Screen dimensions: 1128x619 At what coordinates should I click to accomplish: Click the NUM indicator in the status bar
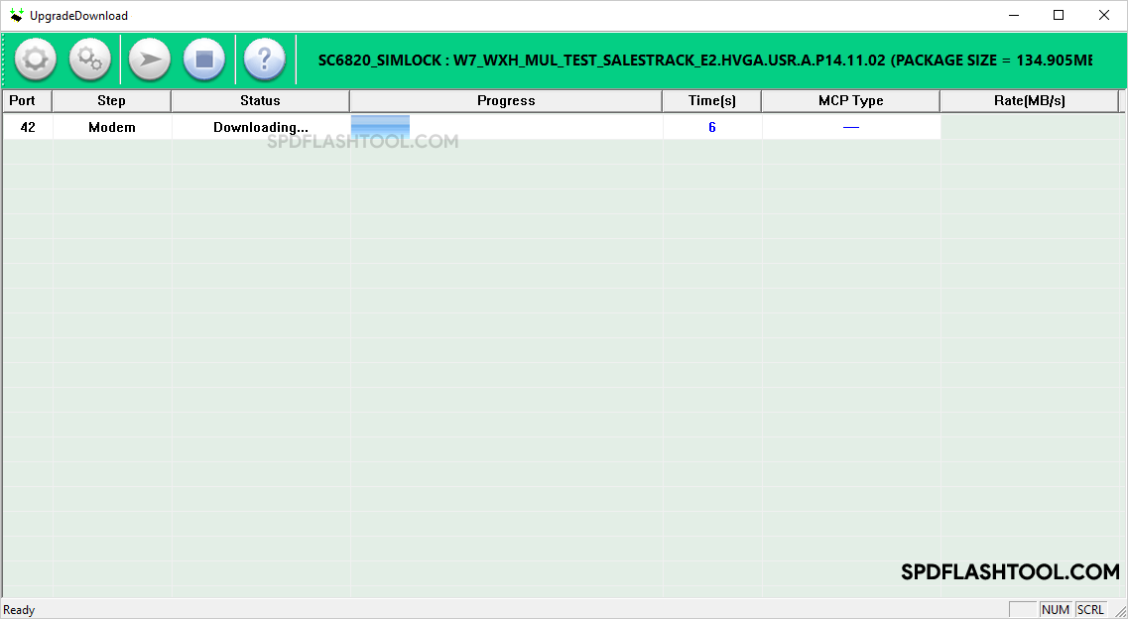(x=1056, y=610)
